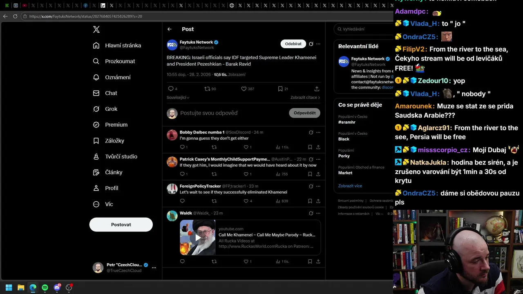
Task: Open the Market trending topic
Action: (x=345, y=173)
